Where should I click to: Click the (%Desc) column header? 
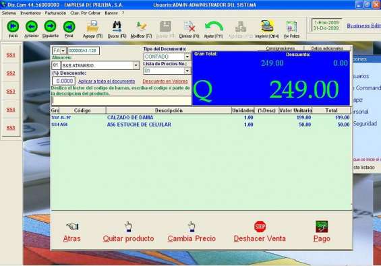click(x=266, y=110)
